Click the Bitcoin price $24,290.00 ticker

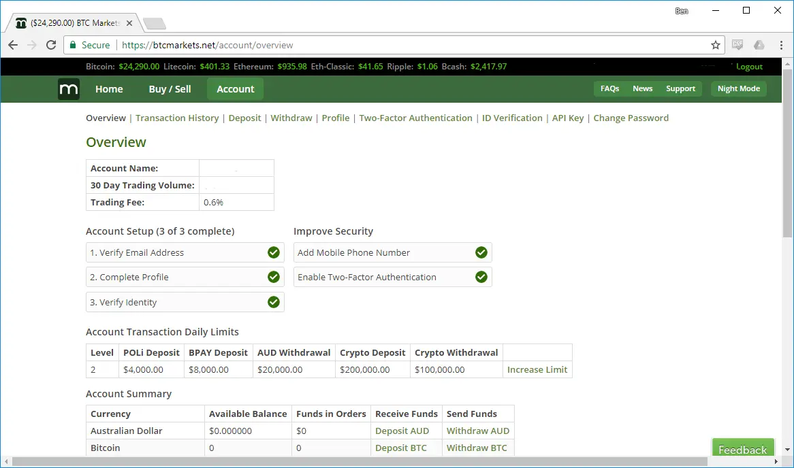coord(139,67)
